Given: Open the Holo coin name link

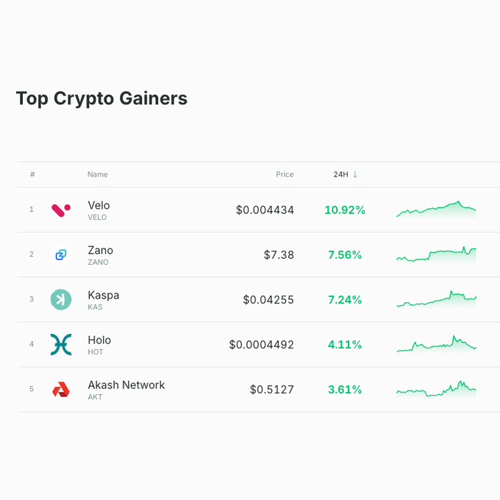Looking at the screenshot, I should [x=99, y=340].
